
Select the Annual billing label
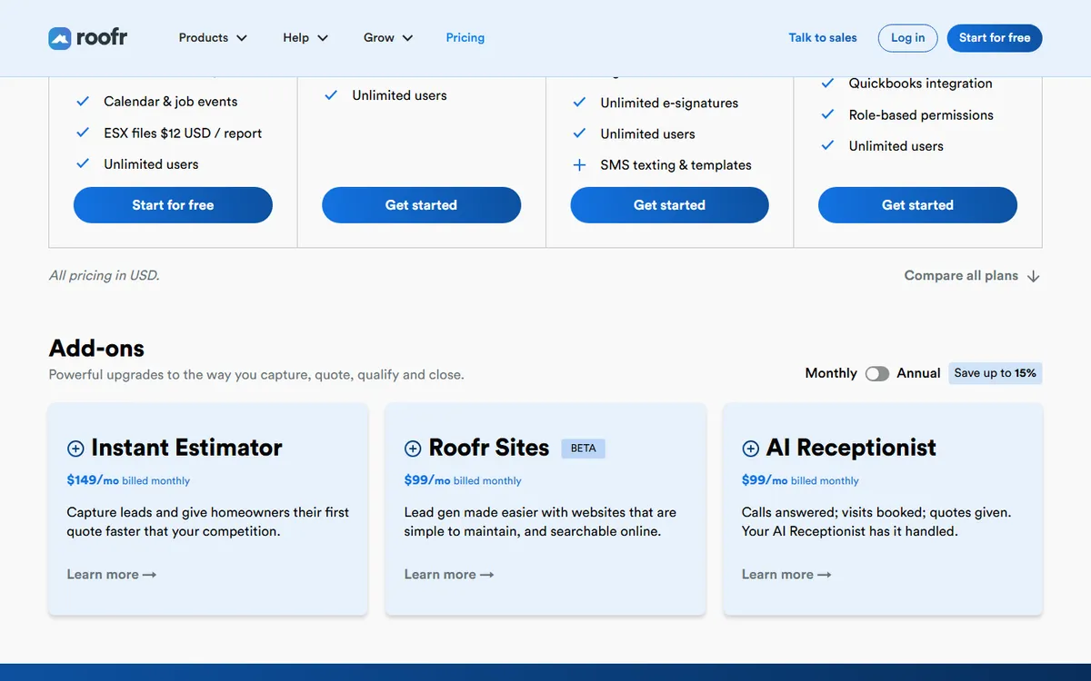918,373
